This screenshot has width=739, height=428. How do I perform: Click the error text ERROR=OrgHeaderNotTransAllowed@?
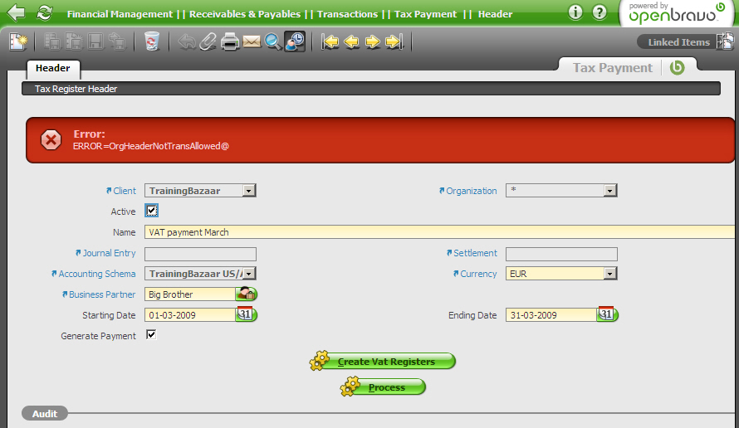coord(151,146)
